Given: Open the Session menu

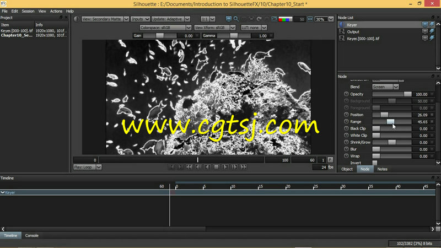Looking at the screenshot, I should [x=28, y=11].
